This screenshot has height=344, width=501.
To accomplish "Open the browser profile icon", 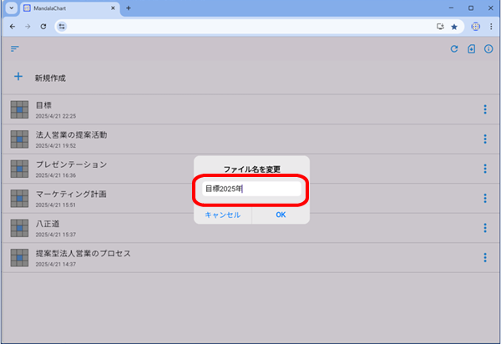I will pyautogui.click(x=475, y=27).
